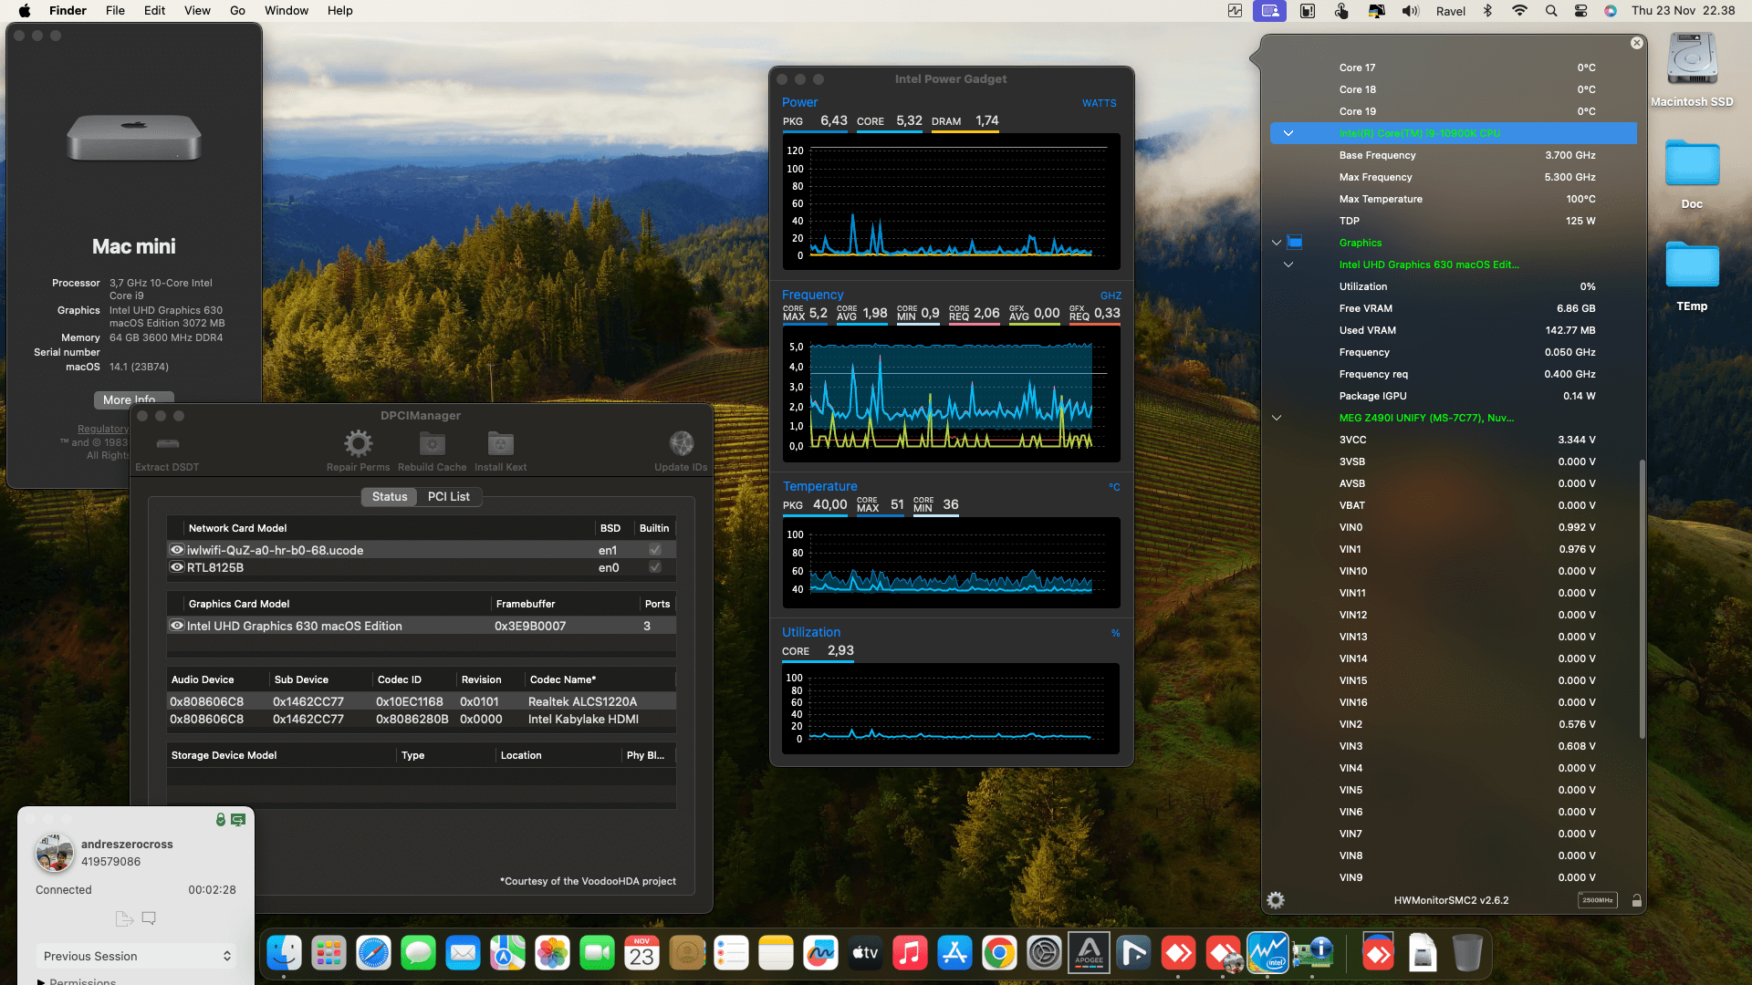Click the 2500MHz button in HWMonitorSMC2
The image size is (1752, 985).
(x=1597, y=900)
